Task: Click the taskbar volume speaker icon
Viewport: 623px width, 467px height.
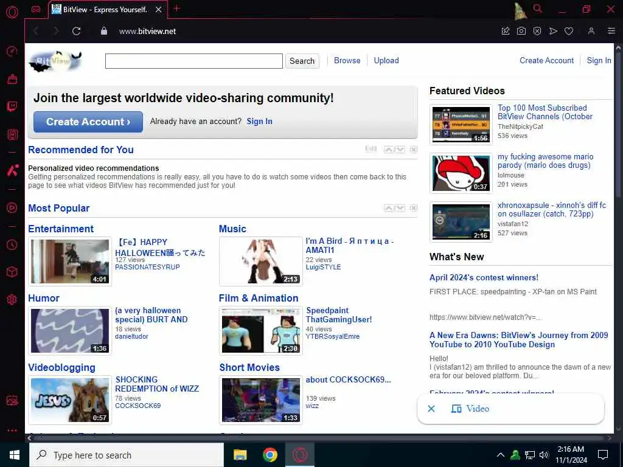Action: [x=544, y=455]
